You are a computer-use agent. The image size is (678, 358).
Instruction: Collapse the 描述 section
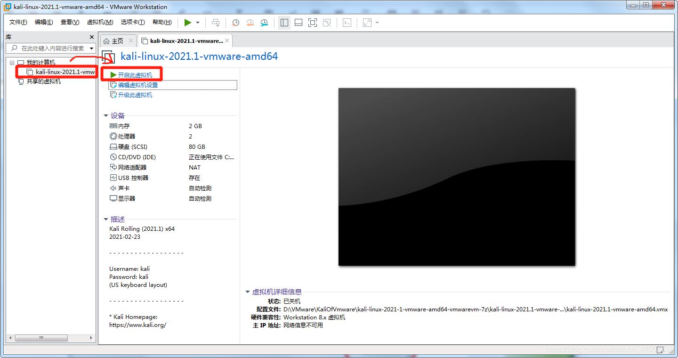(106, 219)
